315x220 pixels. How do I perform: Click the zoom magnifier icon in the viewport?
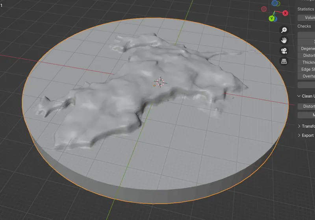click(284, 30)
